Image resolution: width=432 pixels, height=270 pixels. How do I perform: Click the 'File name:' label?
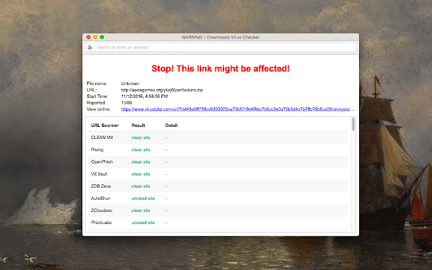97,84
